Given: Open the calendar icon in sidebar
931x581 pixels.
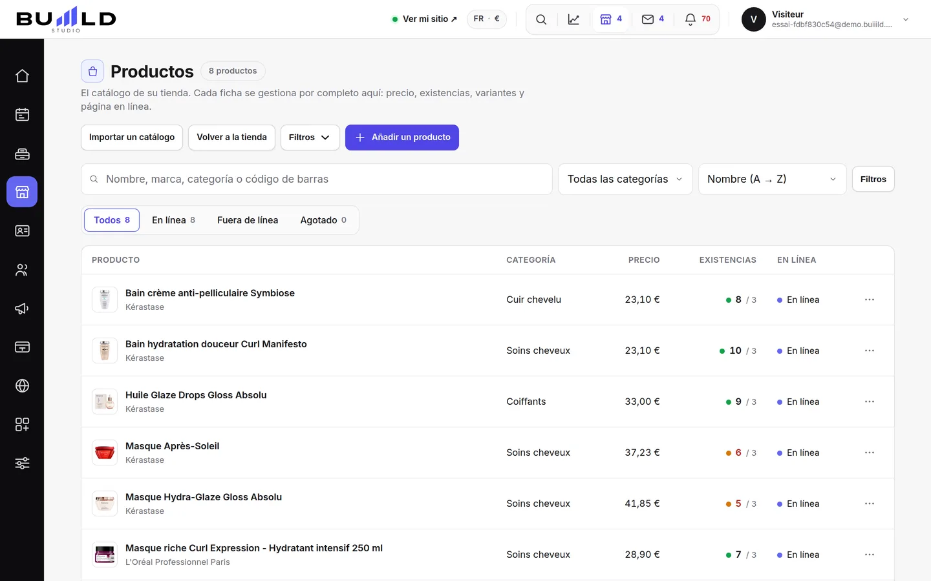Looking at the screenshot, I should tap(22, 115).
